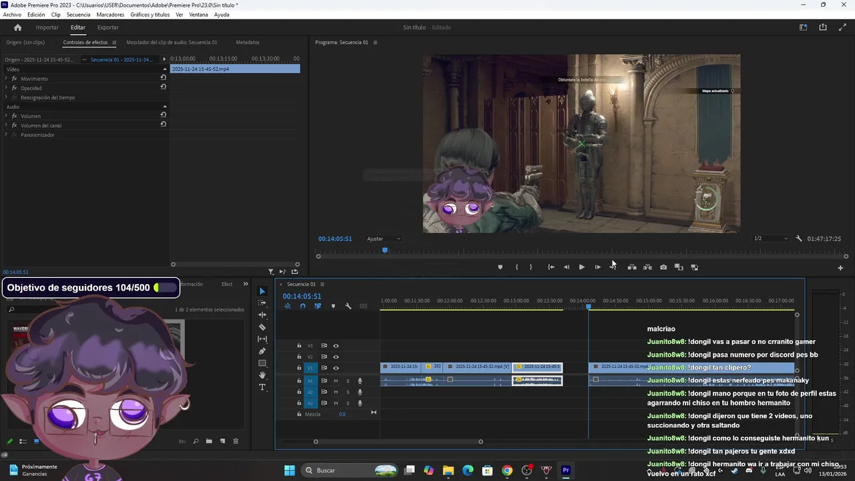Expand the Volumen effect properties
Screen dimensions: 855x481
[6, 116]
